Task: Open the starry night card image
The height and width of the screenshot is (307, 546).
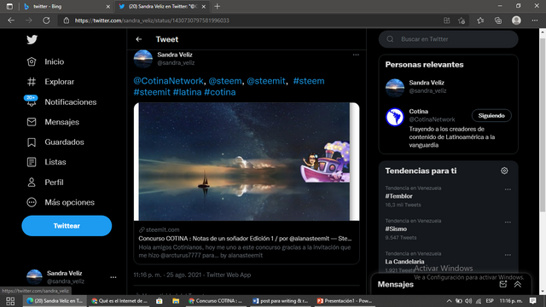Action: tap(247, 161)
